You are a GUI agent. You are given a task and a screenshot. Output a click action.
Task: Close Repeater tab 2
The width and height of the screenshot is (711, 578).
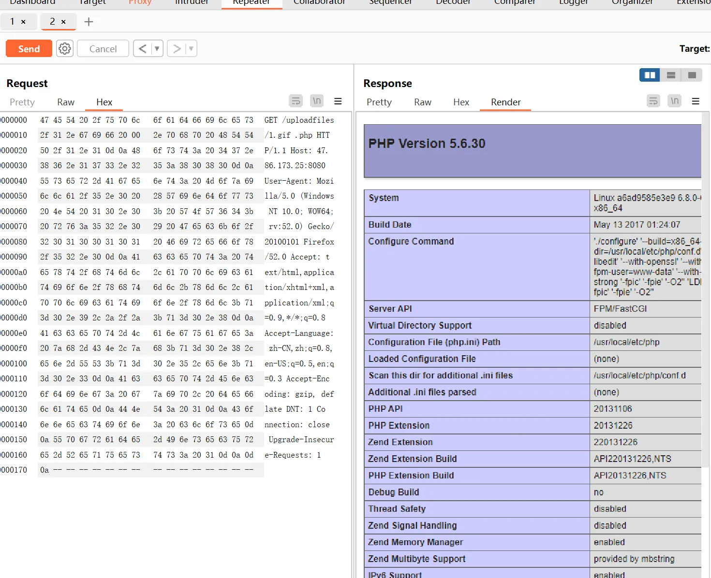pos(63,22)
